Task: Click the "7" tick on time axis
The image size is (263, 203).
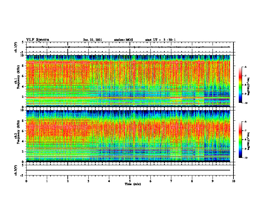Action: click(171, 181)
